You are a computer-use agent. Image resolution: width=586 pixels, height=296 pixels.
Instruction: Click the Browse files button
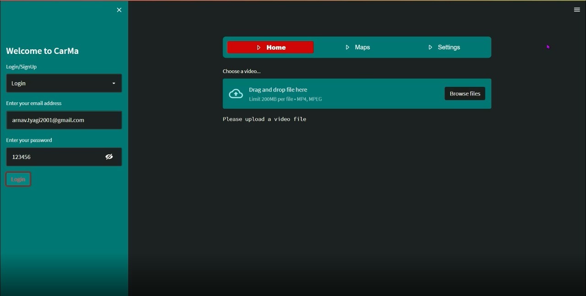[x=465, y=94]
